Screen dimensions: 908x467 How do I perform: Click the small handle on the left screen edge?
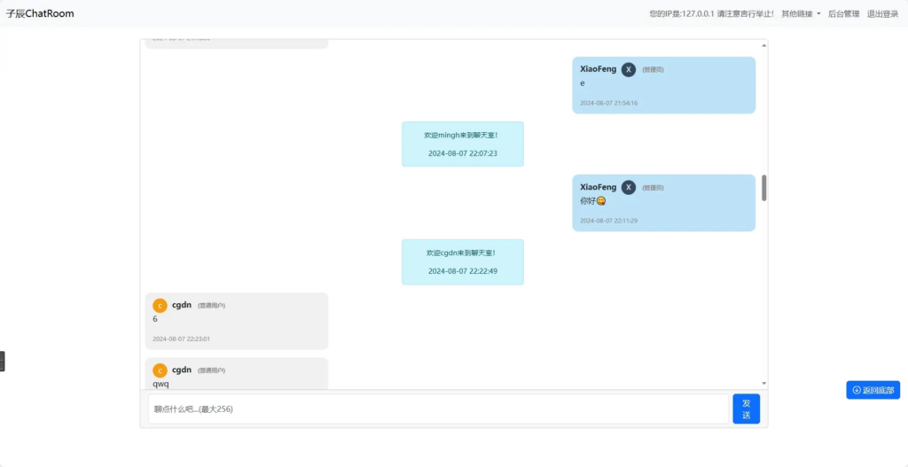click(x=3, y=361)
